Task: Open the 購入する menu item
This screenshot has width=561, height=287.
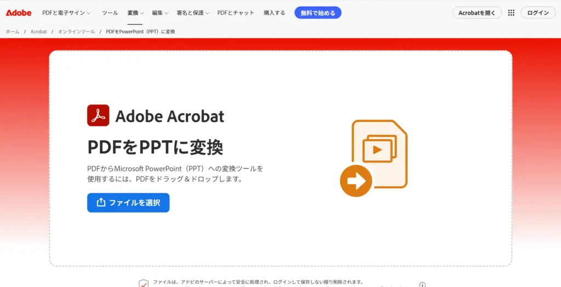Action: click(274, 13)
